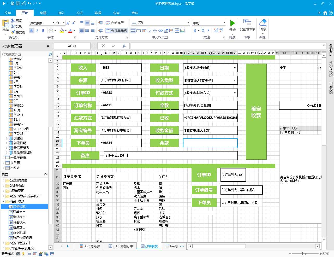Screen dimensions: 334x257
Task: Switch to the FGC_母版页 sheet tab
Action: tap(90, 246)
